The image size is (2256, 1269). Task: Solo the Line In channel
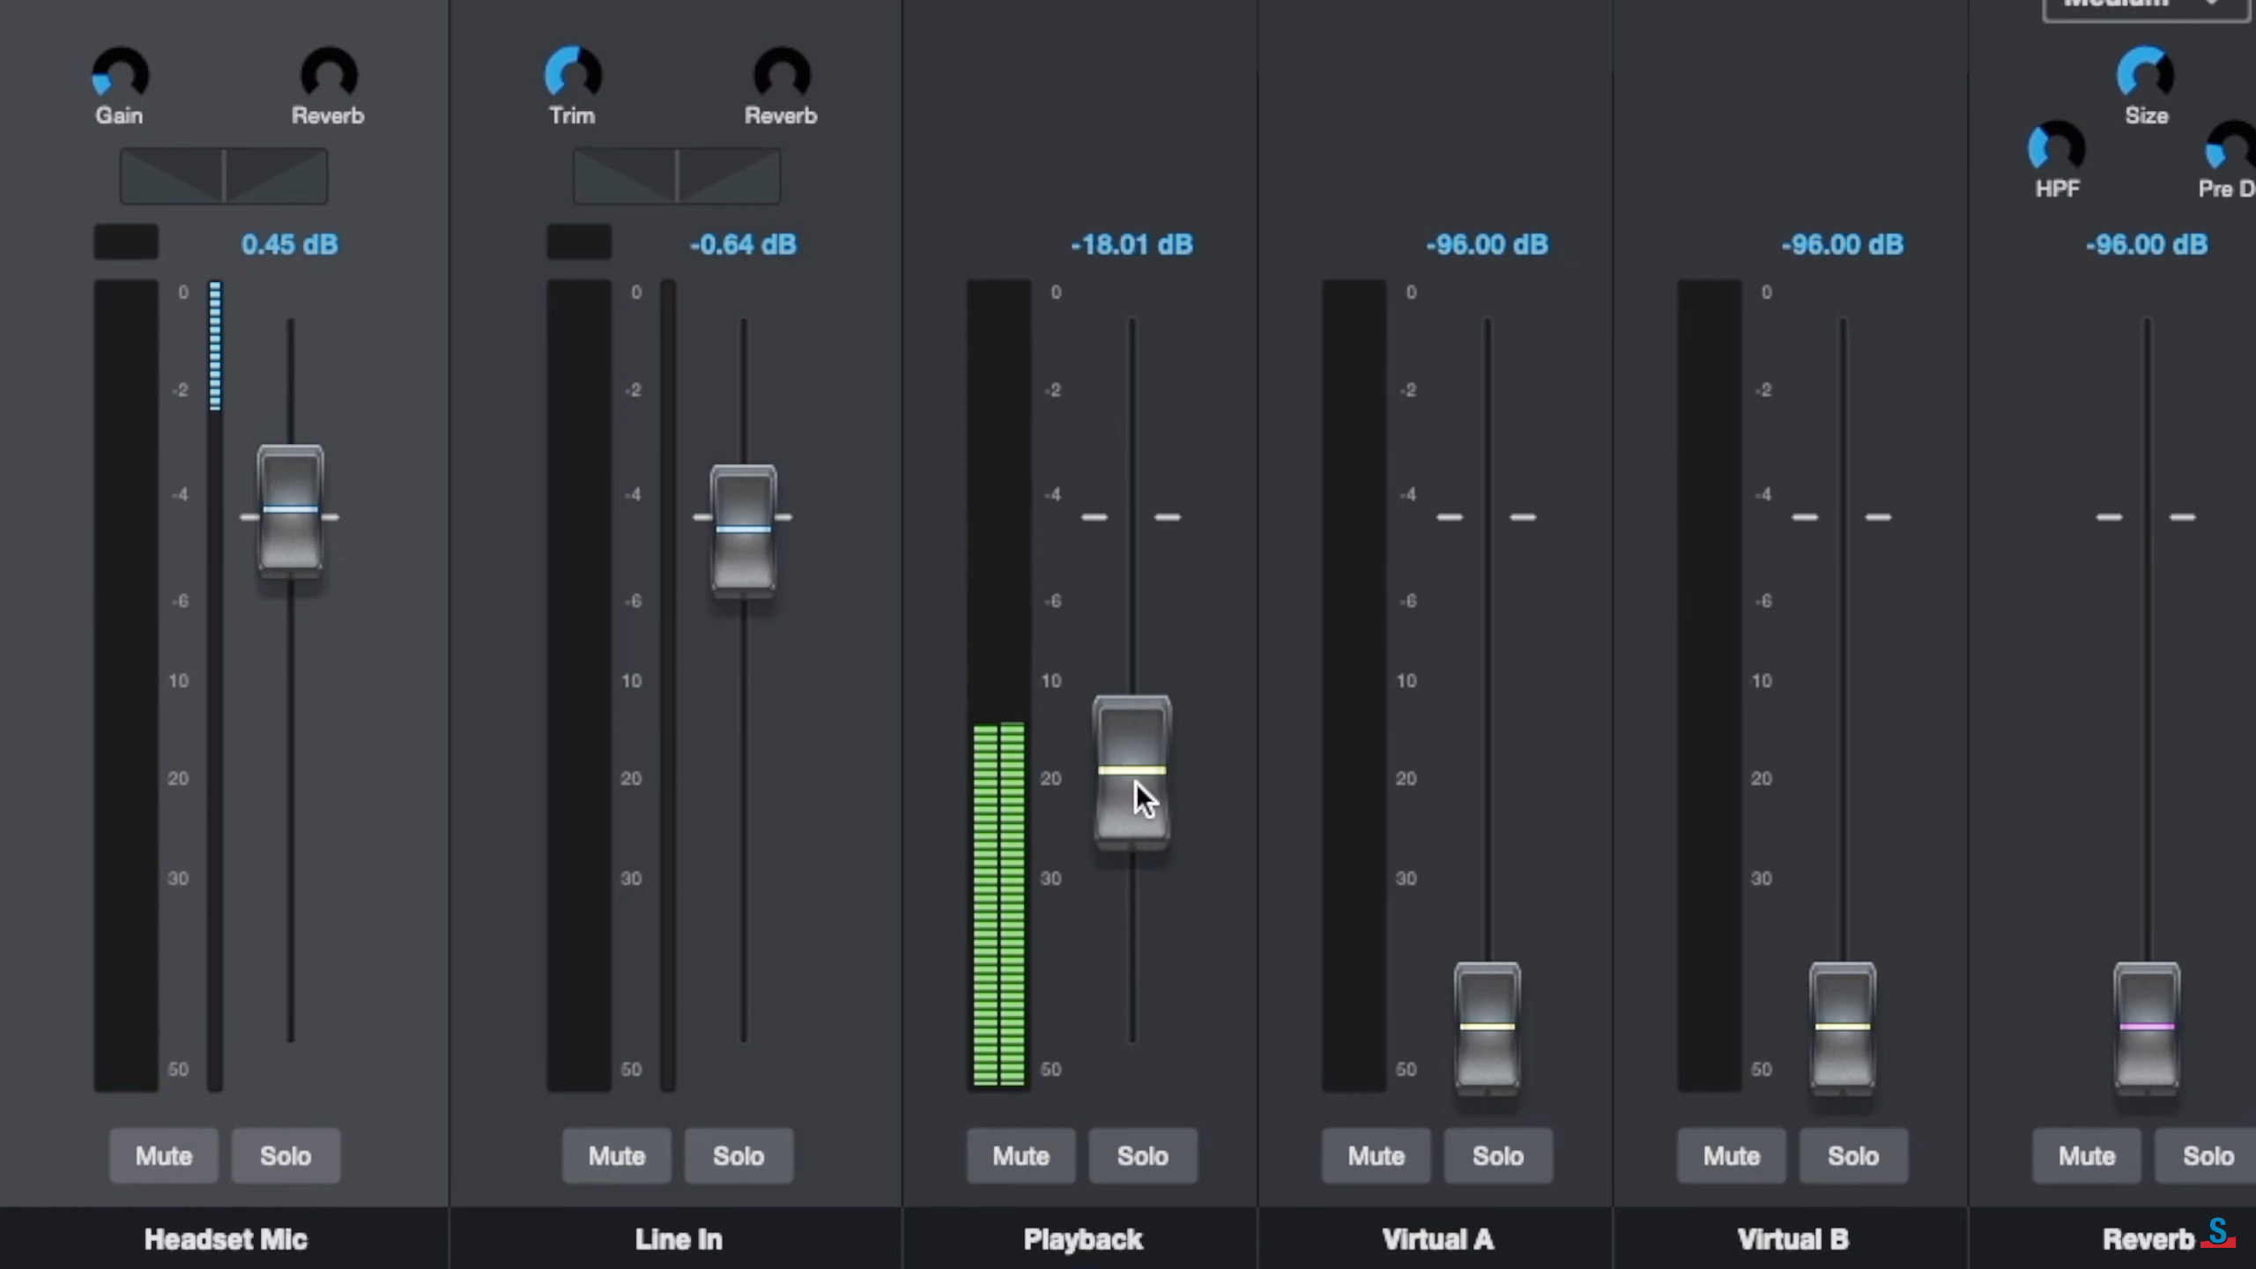click(x=738, y=1155)
